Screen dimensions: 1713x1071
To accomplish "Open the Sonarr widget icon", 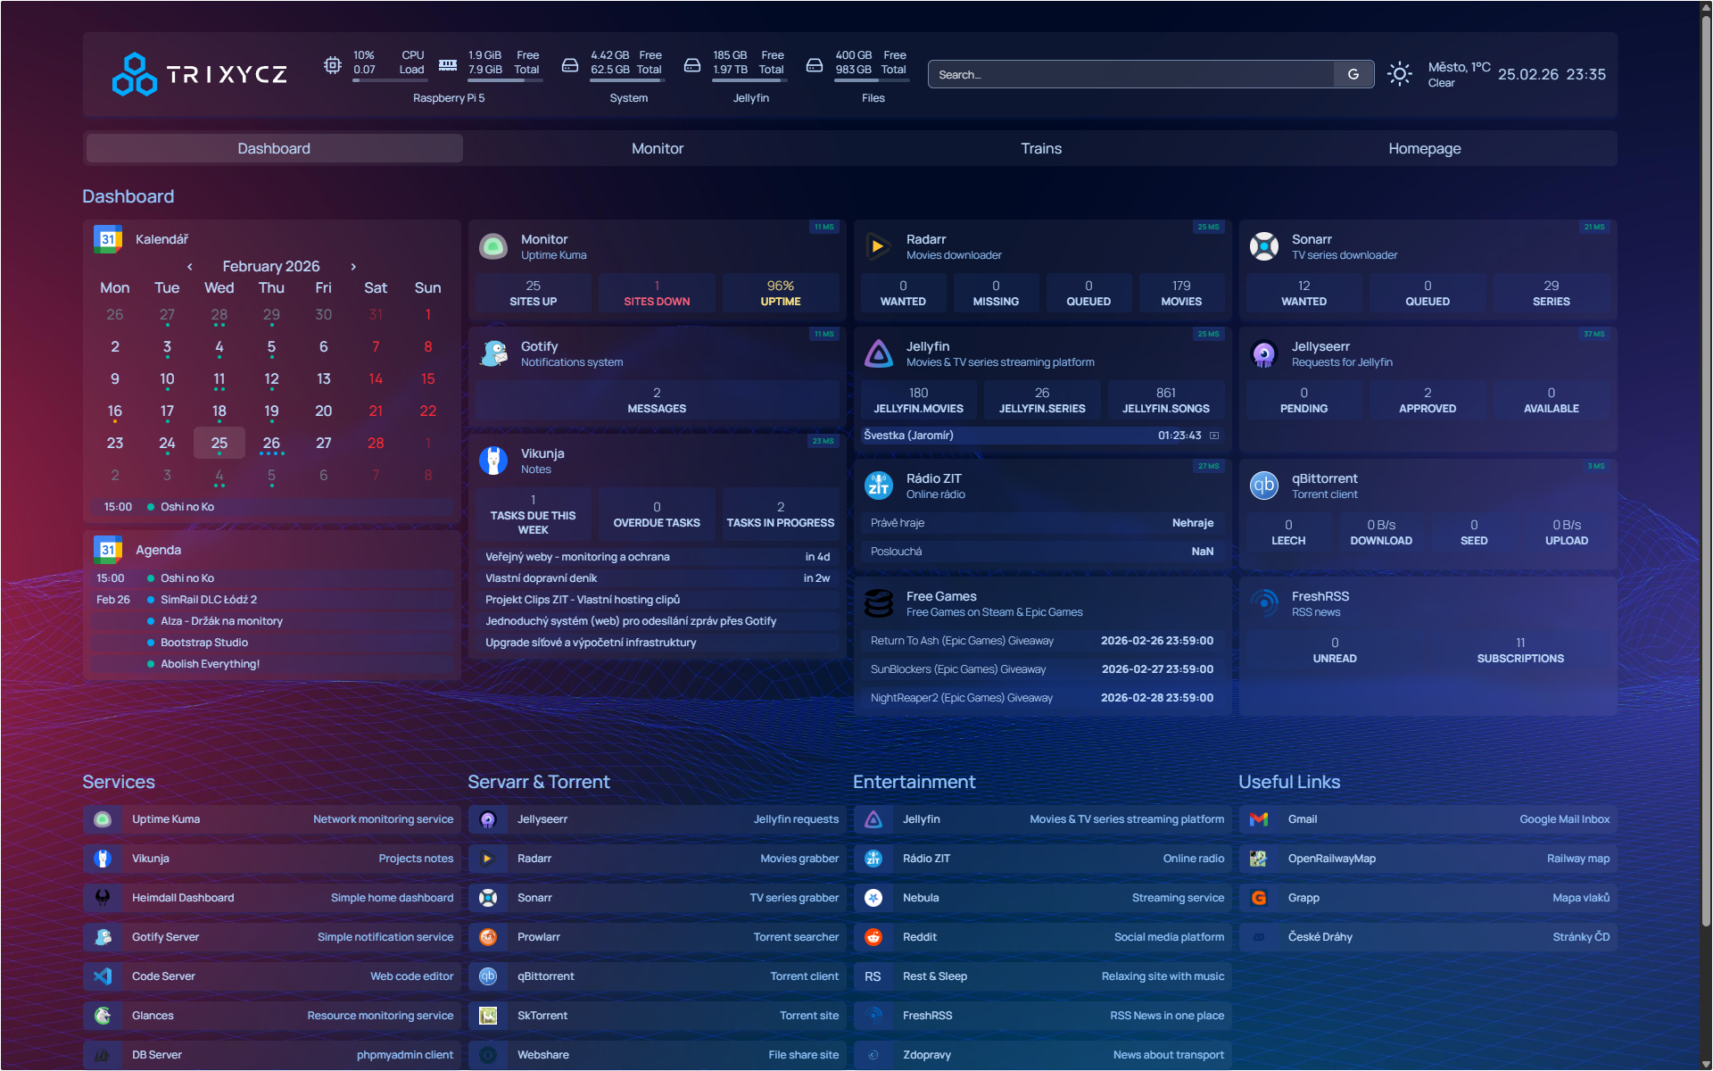I will pyautogui.click(x=1264, y=247).
